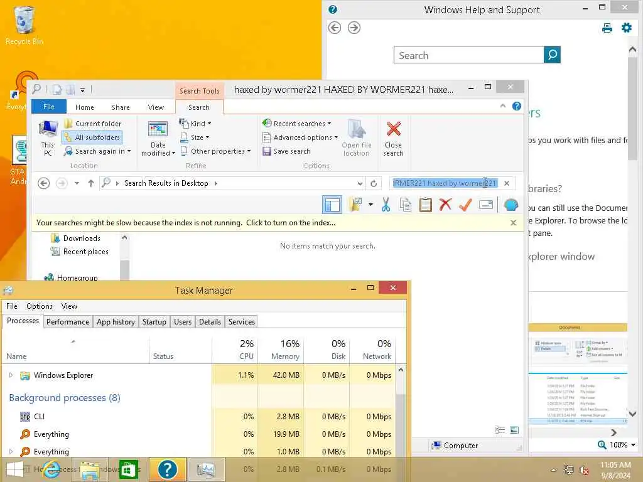Open Advanced options dropdown
The width and height of the screenshot is (643, 482).
pos(300,137)
